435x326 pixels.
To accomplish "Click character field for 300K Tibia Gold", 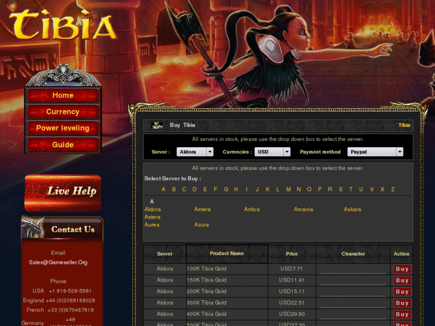I will (x=353, y=304).
